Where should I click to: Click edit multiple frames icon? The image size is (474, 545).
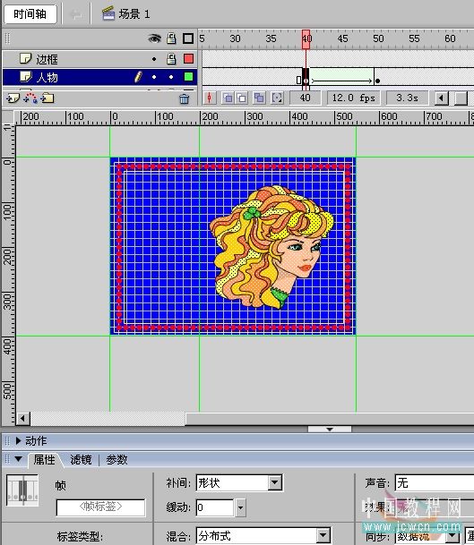point(259,98)
